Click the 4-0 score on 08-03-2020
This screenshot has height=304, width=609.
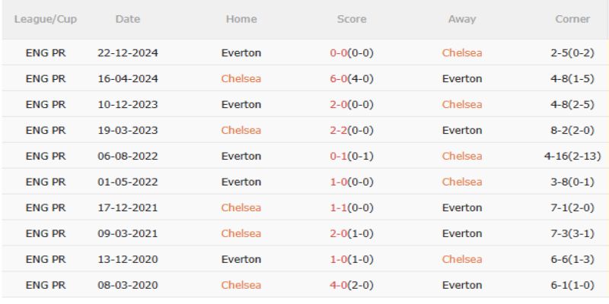(x=338, y=286)
